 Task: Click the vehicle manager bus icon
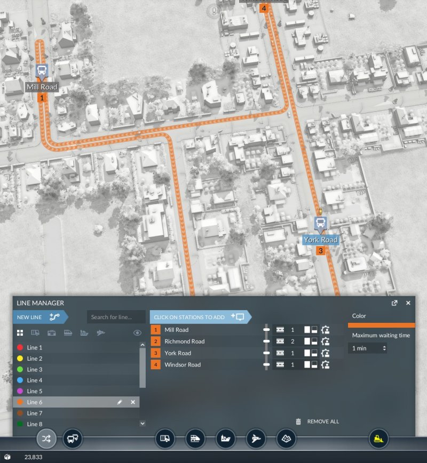point(73,439)
